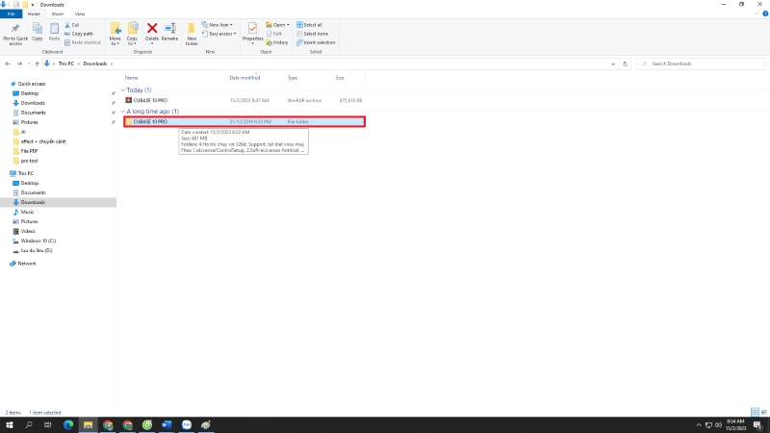Click the Forward navigation arrow
Image resolution: width=770 pixels, height=433 pixels.
19,64
